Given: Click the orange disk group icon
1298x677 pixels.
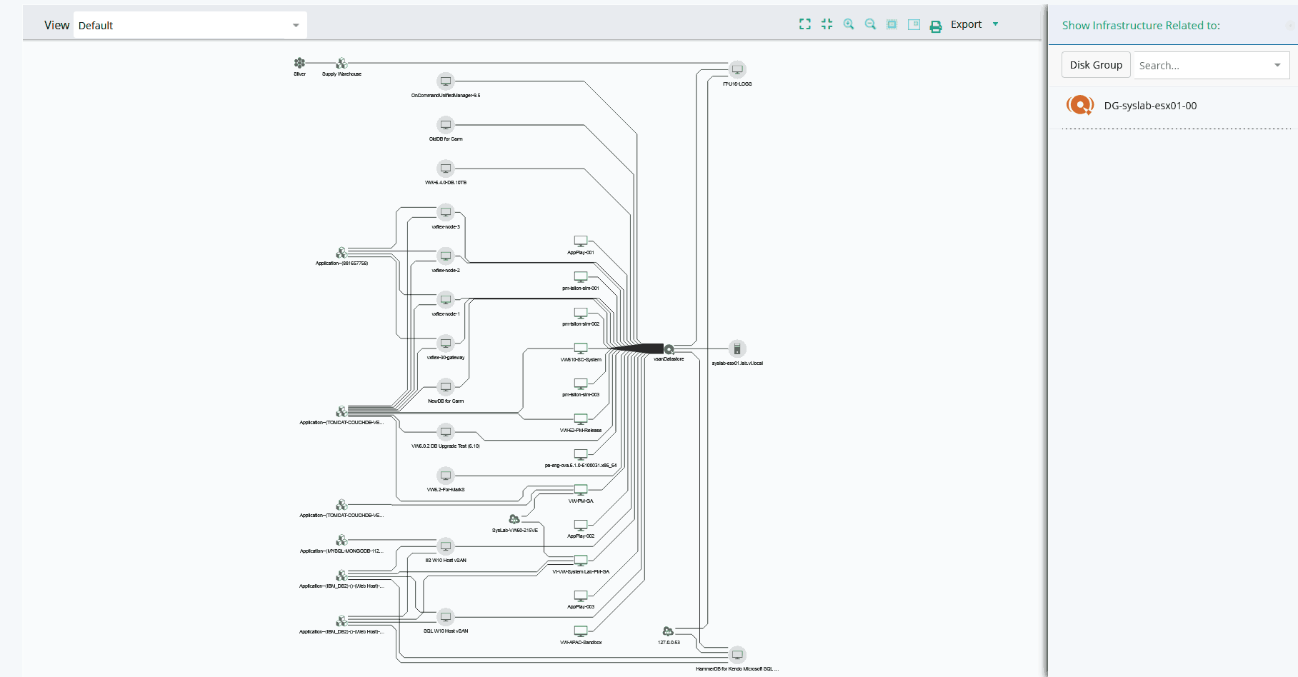Looking at the screenshot, I should coord(1080,105).
